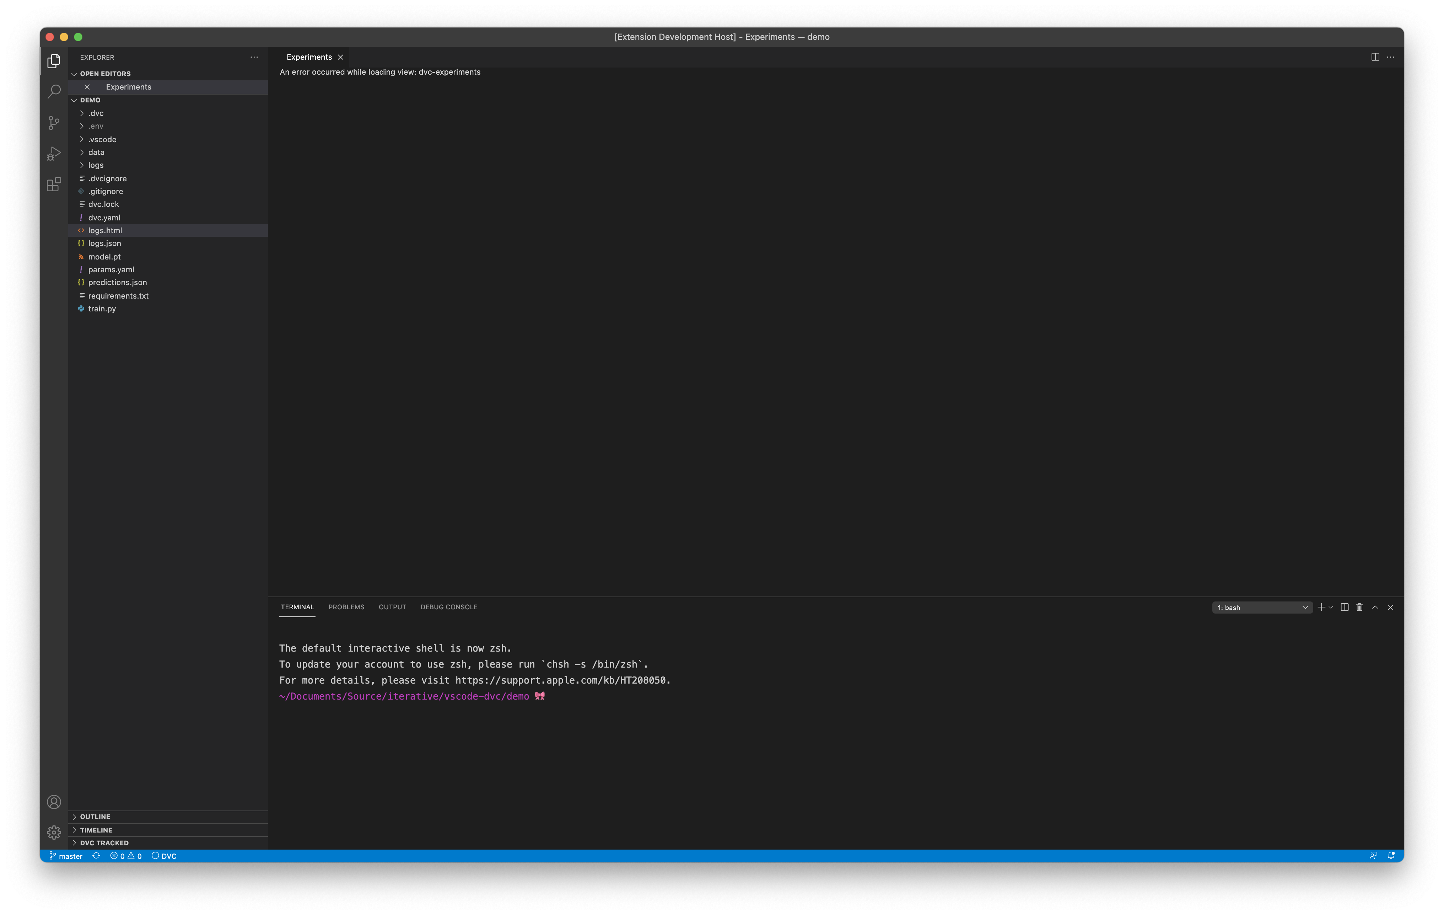Open the Run and Debug view
This screenshot has width=1444, height=915.
[54, 154]
